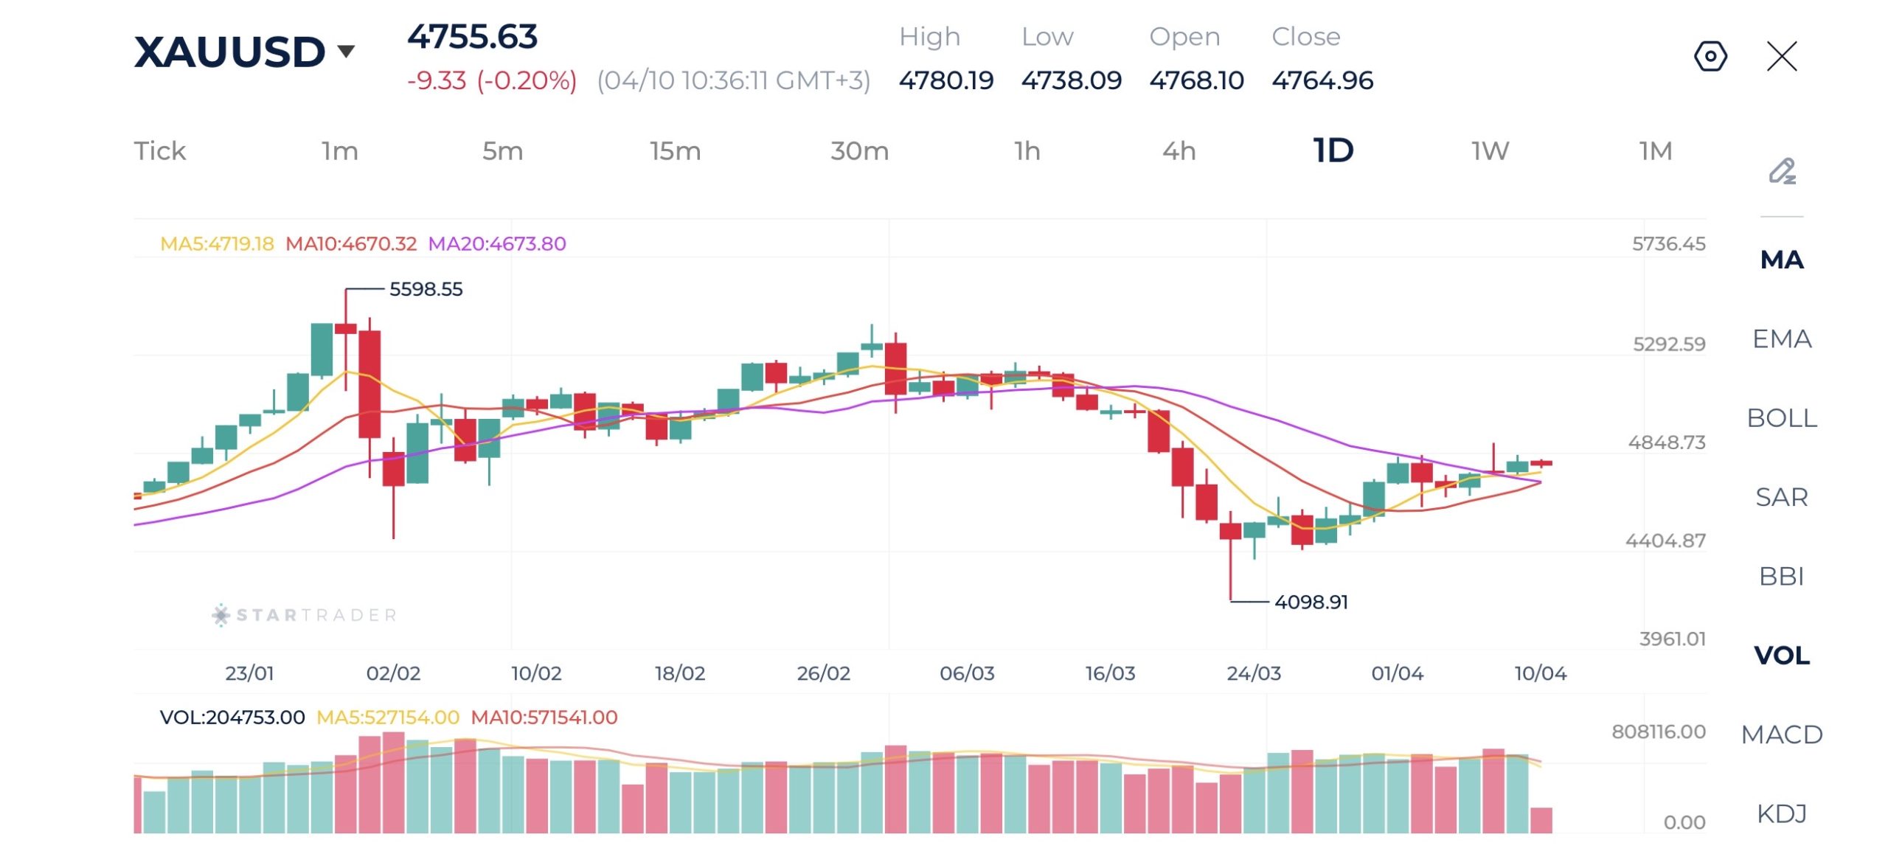Viewport: 1888px width, 868px height.
Task: Switch sub-chart to KDJ
Action: pos(1781,813)
